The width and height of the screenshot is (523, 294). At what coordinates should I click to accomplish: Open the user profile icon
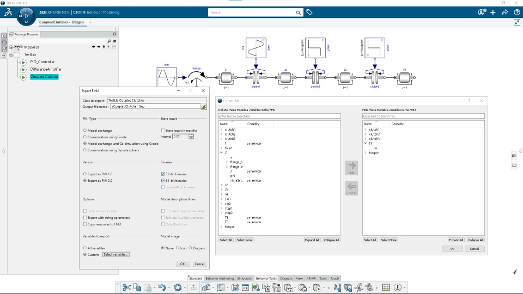[x=481, y=13]
